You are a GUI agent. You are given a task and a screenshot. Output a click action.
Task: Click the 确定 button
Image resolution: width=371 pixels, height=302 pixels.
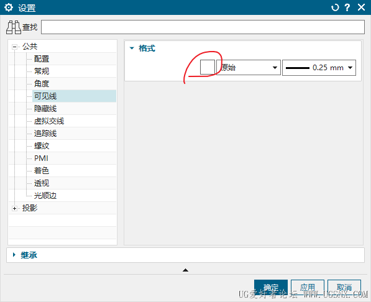tap(271, 288)
